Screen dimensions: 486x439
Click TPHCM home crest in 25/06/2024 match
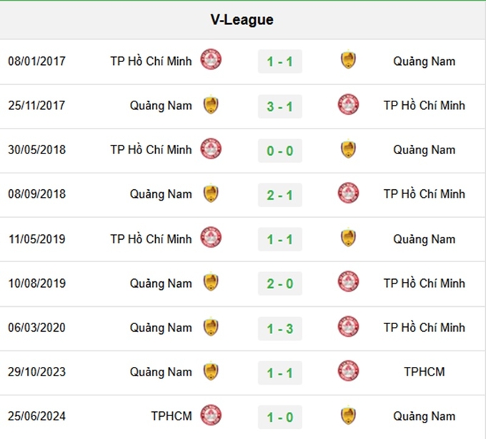pos(211,415)
